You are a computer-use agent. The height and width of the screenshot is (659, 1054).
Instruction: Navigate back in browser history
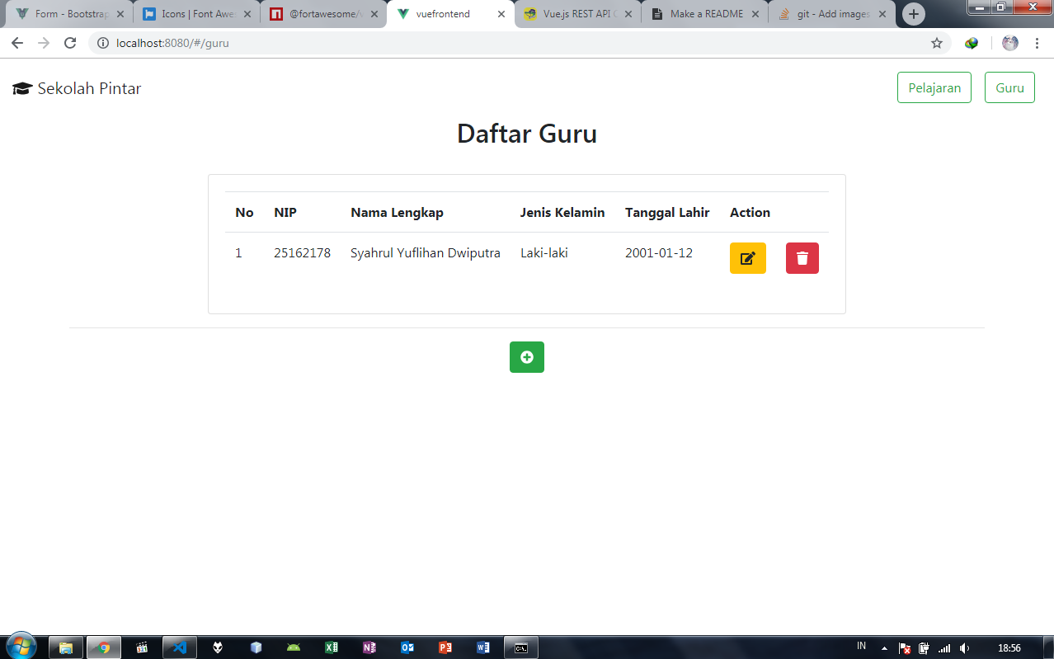click(x=16, y=43)
